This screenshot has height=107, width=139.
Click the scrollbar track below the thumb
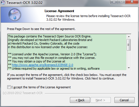pyautogui.click(x=129, y=58)
